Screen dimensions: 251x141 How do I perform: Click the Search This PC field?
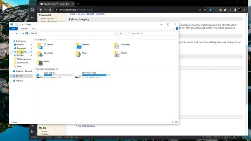151,33
